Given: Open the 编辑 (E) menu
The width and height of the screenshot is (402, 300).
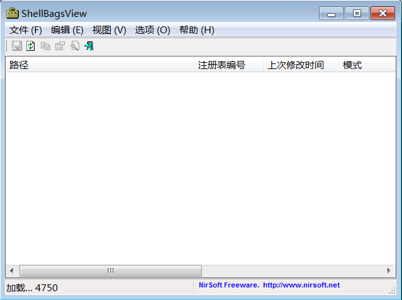Looking at the screenshot, I should point(67,30).
